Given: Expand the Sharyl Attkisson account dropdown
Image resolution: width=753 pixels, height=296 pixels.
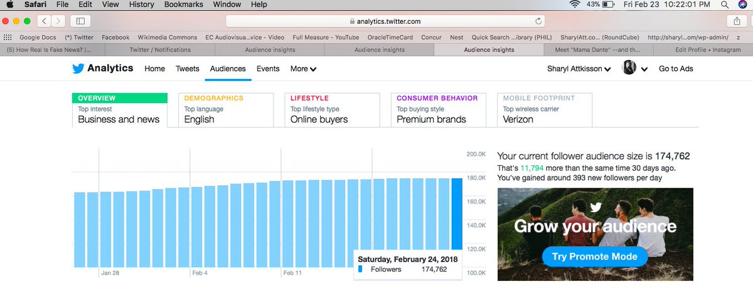Looking at the screenshot, I should 579,69.
